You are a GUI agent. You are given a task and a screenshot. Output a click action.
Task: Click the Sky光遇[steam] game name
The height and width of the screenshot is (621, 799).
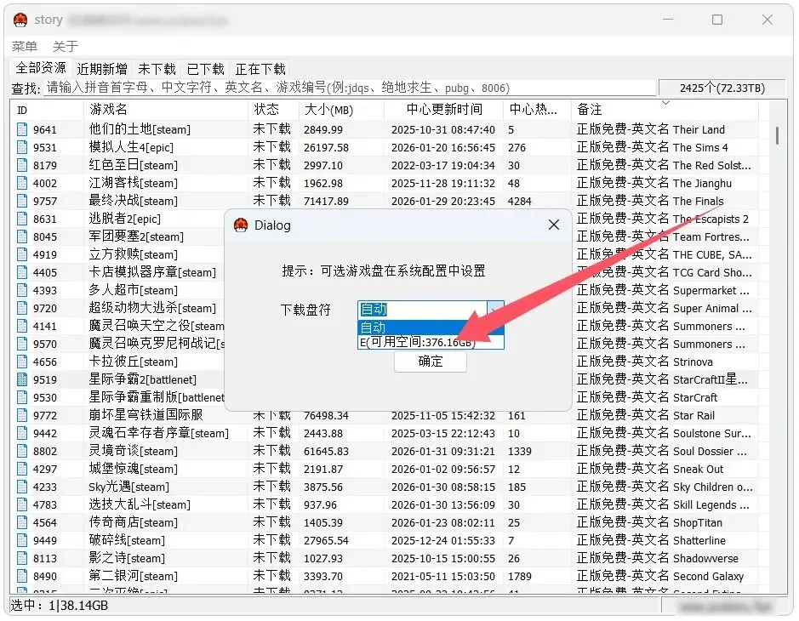coord(129,487)
